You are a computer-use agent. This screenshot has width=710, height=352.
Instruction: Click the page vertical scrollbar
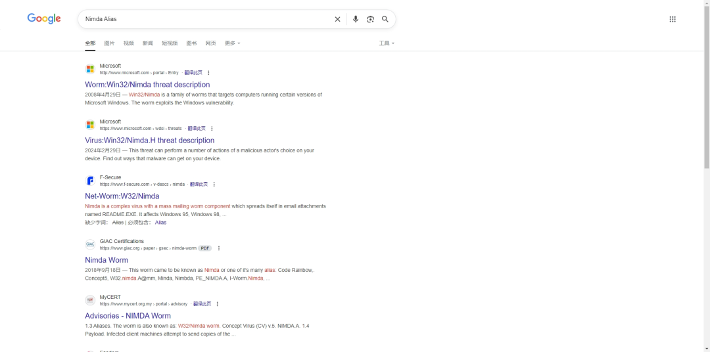[707, 86]
